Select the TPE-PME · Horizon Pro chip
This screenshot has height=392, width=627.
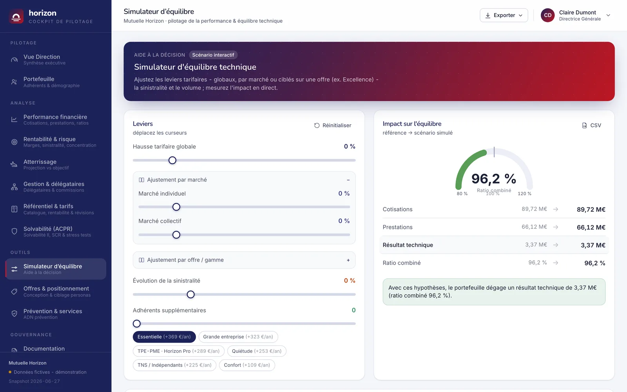[x=179, y=351]
